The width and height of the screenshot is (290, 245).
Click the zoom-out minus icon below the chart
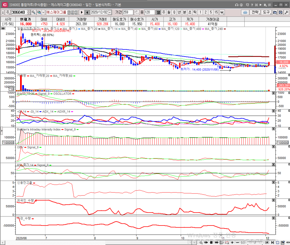(x=237, y=242)
